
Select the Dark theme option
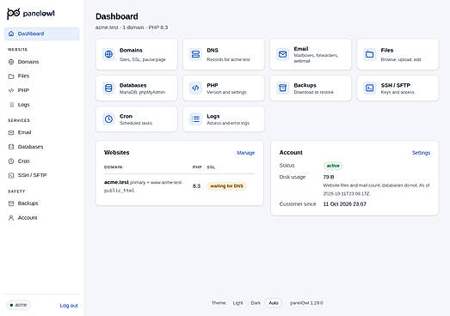coord(256,303)
